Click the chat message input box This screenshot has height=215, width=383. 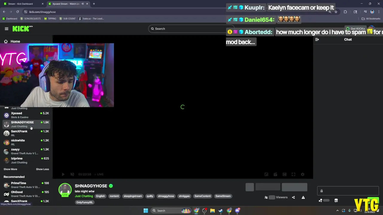pos(348,191)
